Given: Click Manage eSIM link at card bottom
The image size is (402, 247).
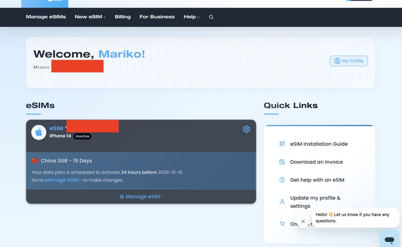Looking at the screenshot, I should (x=141, y=197).
